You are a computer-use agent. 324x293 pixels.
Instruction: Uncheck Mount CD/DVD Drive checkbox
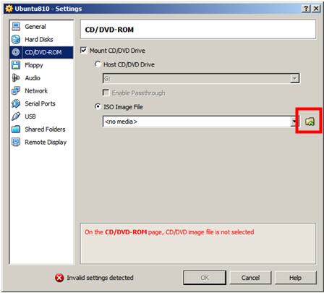pos(83,51)
